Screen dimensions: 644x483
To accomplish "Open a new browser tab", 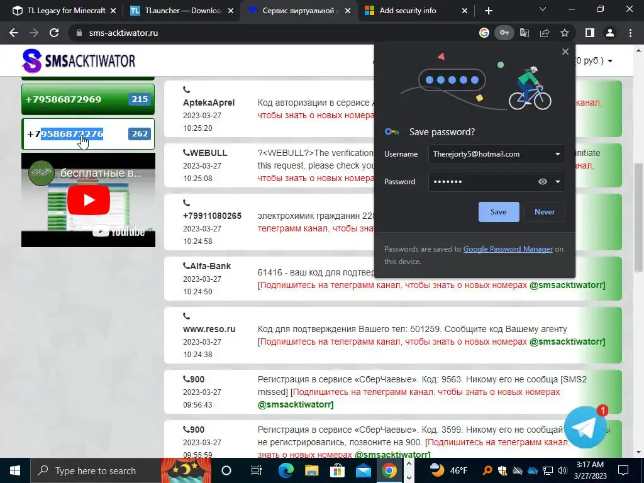I will (x=488, y=11).
